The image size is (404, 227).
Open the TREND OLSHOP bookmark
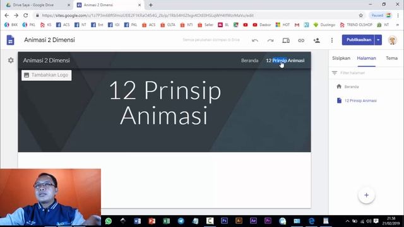(356, 25)
